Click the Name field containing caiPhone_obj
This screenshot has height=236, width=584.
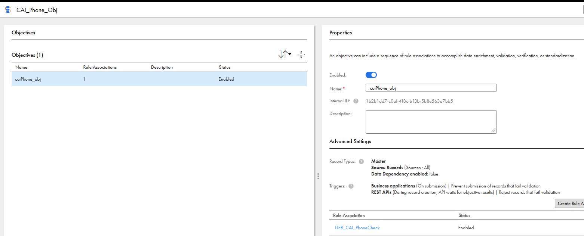431,88
